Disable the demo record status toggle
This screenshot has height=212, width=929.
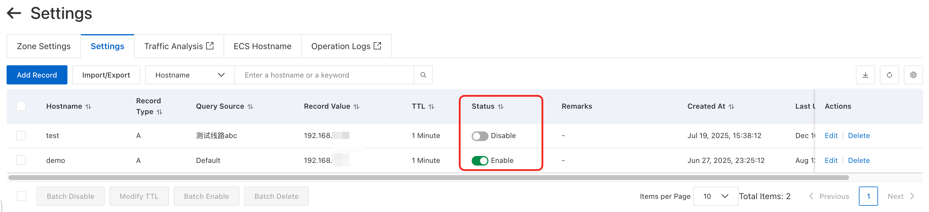tap(480, 160)
